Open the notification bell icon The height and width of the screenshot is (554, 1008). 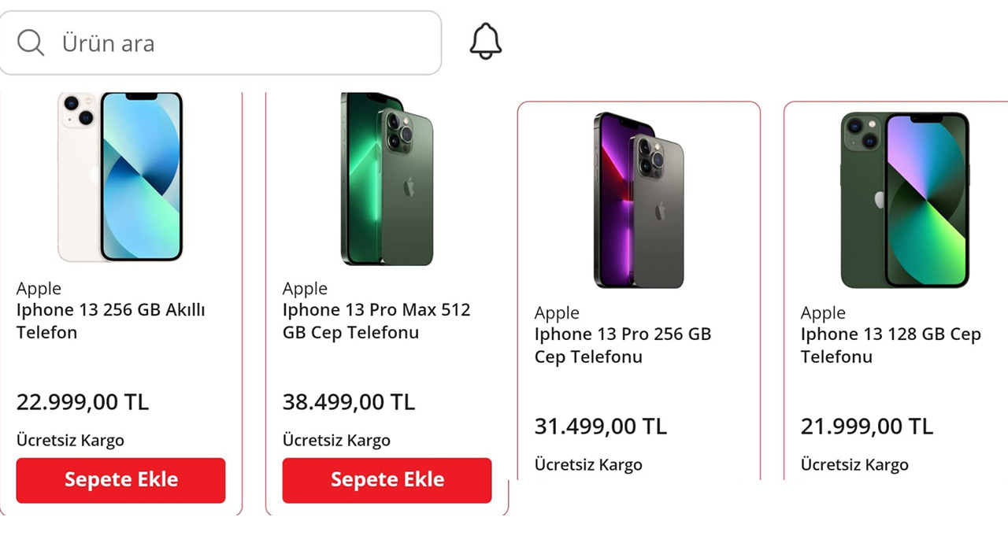(485, 40)
